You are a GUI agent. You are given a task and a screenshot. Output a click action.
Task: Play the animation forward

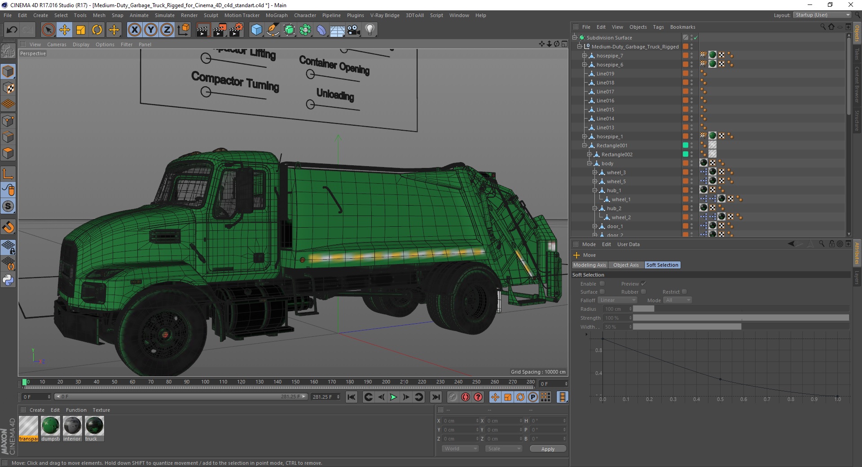coord(393,397)
